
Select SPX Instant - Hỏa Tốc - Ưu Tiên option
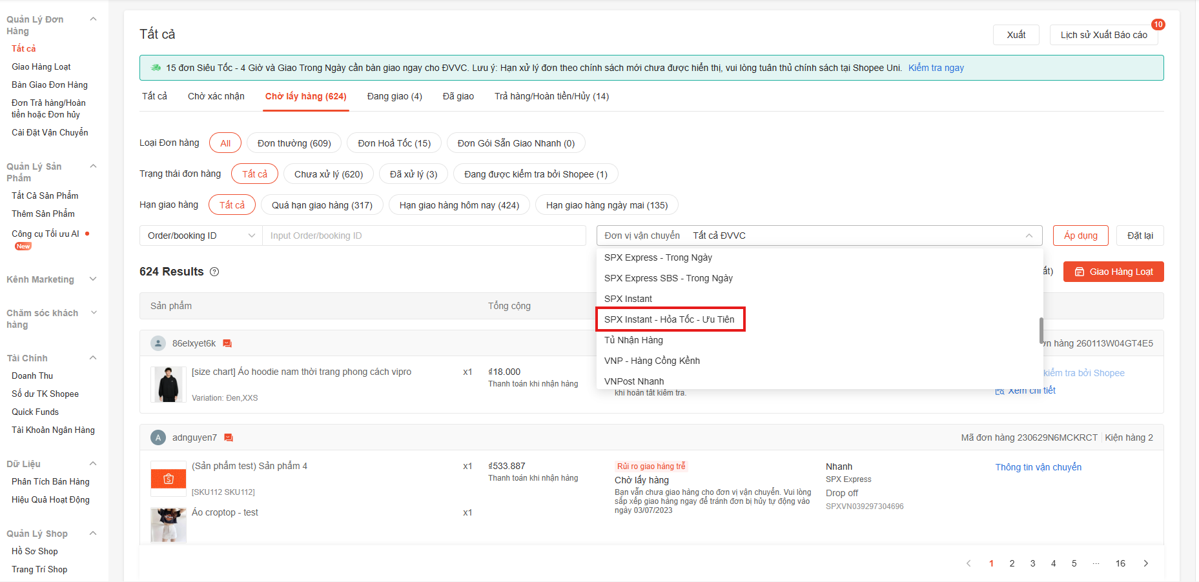pos(670,319)
